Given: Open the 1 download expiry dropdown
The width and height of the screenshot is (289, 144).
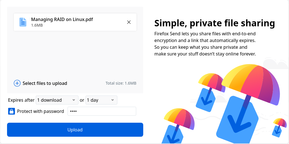Looking at the screenshot, I should [x=57, y=100].
